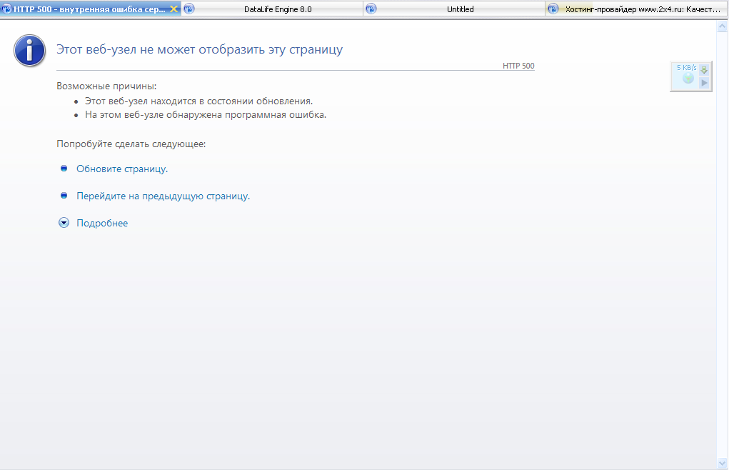Click the text Попробуйте сделать следующее:
Image resolution: width=729 pixels, height=470 pixels.
click(131, 144)
